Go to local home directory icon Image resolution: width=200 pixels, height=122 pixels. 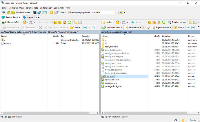[65, 22]
